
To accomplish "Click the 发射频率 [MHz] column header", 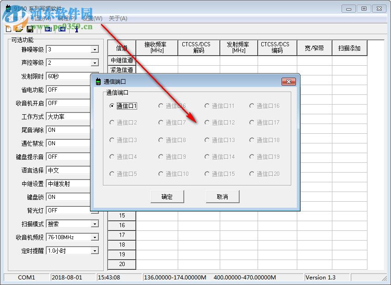I will [x=239, y=48].
